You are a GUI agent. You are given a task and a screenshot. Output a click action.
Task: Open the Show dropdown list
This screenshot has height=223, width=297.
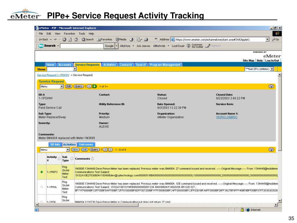click(x=75, y=69)
